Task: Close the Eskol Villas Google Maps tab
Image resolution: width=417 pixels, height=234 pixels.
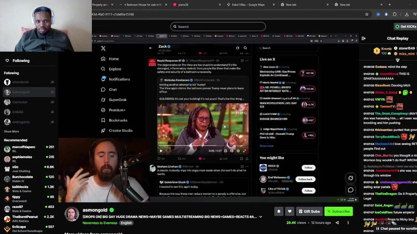Action: pyautogui.click(x=274, y=5)
